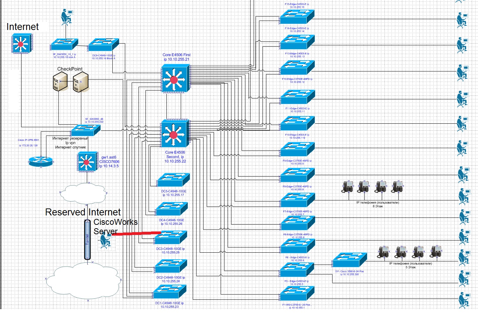The height and width of the screenshot is (313, 478).
Task: Select the F10-Edge-C4503-E switch icon
Action: point(298,149)
